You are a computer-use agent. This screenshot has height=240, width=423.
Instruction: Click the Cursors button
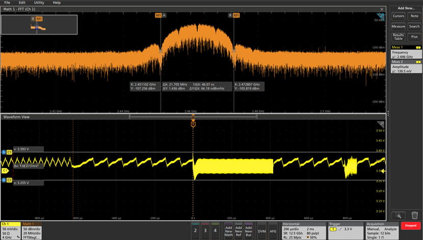pos(399,16)
